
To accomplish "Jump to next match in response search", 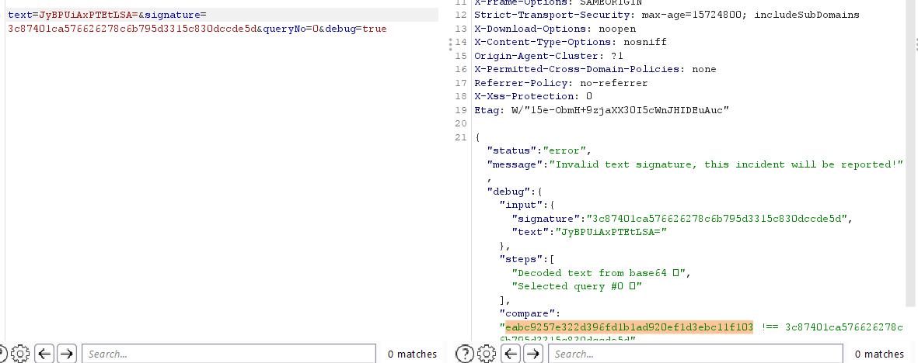I will coord(533,354).
